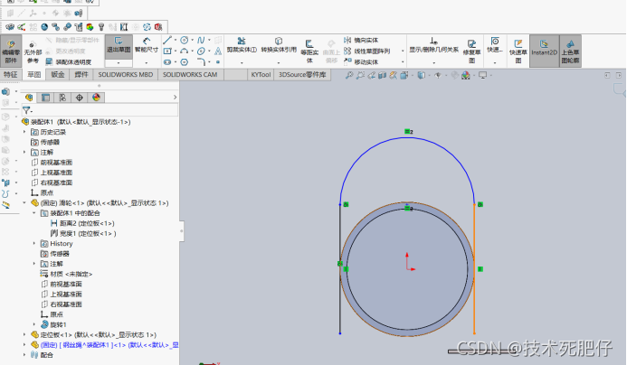The height and width of the screenshot is (365, 627).
Task: Open dropdown arrow under 智能尺寸
Action: [x=147, y=62]
